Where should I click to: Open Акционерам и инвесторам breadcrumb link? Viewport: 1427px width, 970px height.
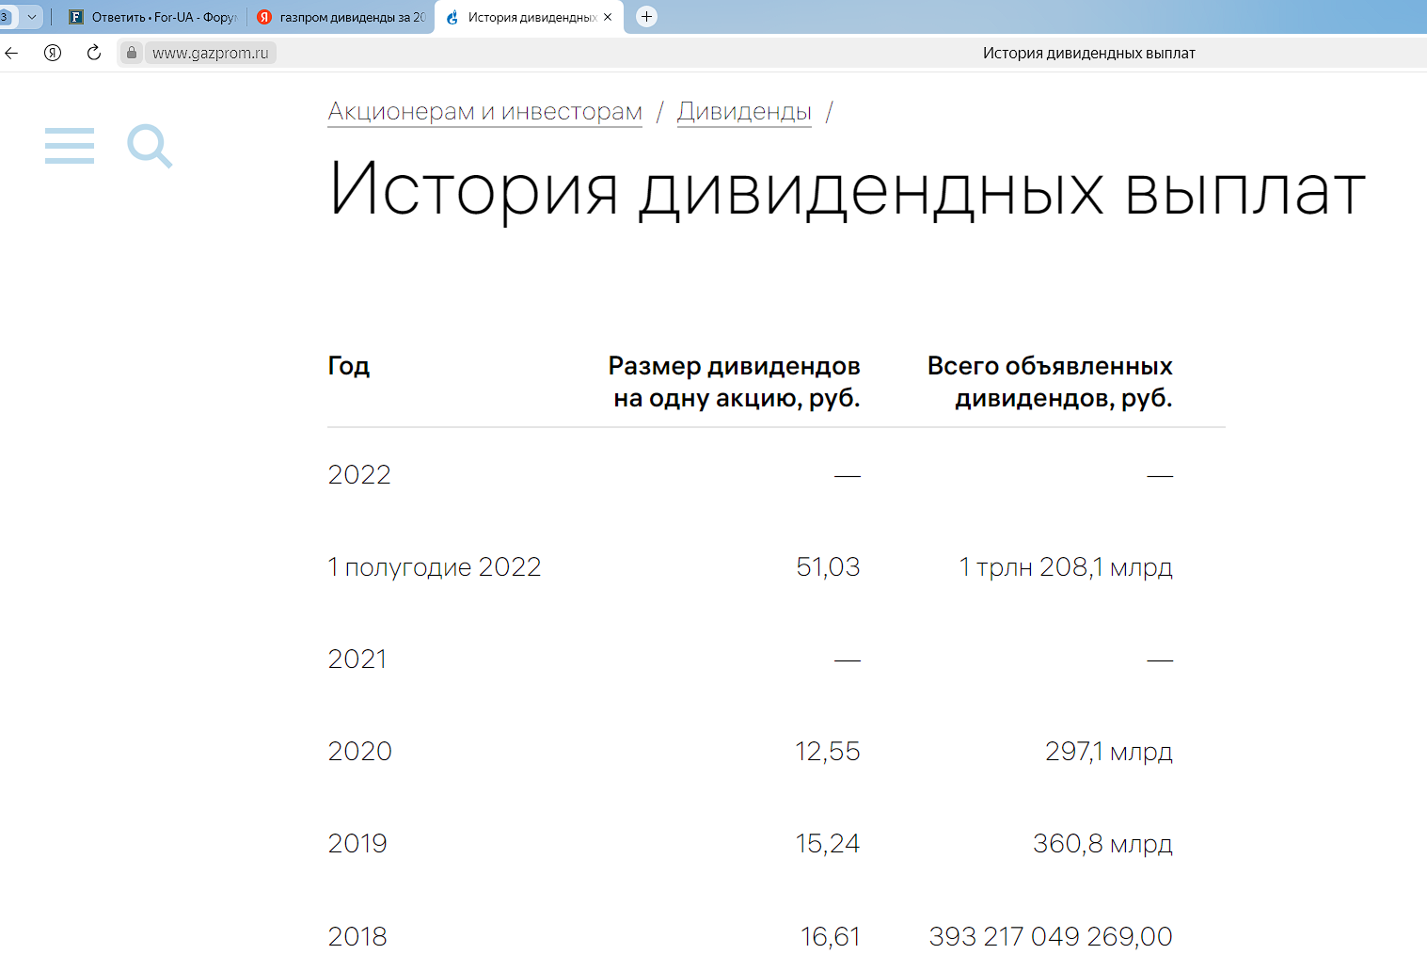click(484, 112)
